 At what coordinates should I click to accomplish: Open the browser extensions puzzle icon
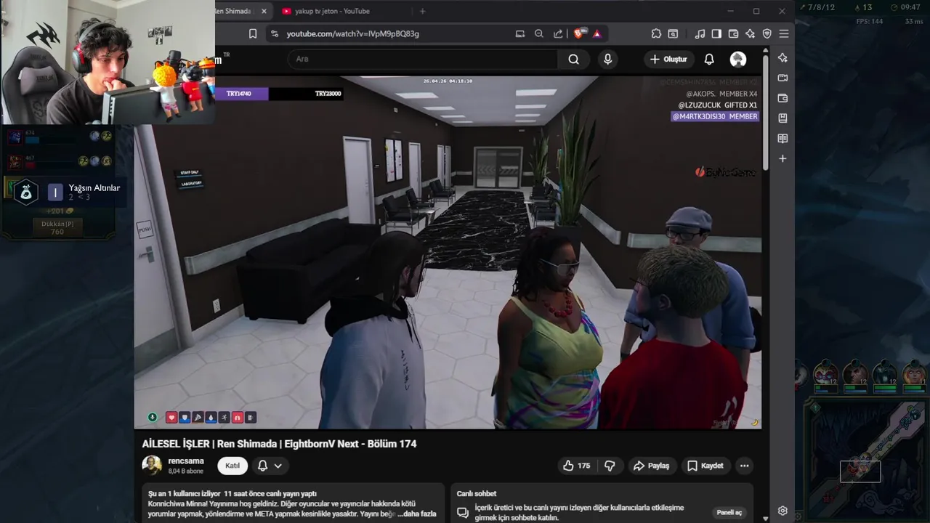[x=656, y=33]
